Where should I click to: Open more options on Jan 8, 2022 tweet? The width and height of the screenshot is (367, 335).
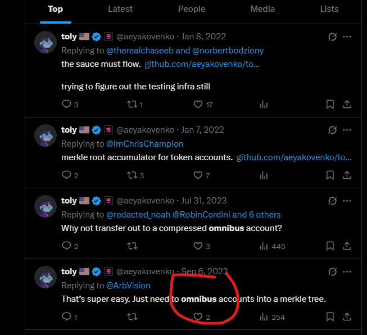(x=347, y=37)
